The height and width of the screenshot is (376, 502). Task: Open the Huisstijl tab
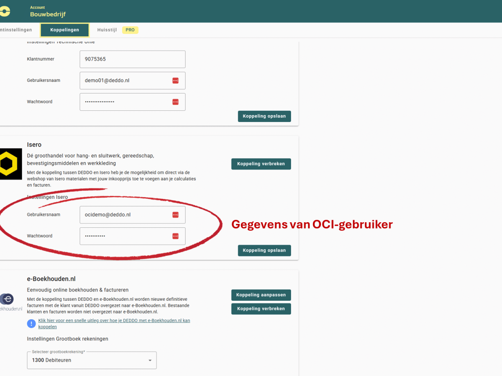click(x=107, y=30)
